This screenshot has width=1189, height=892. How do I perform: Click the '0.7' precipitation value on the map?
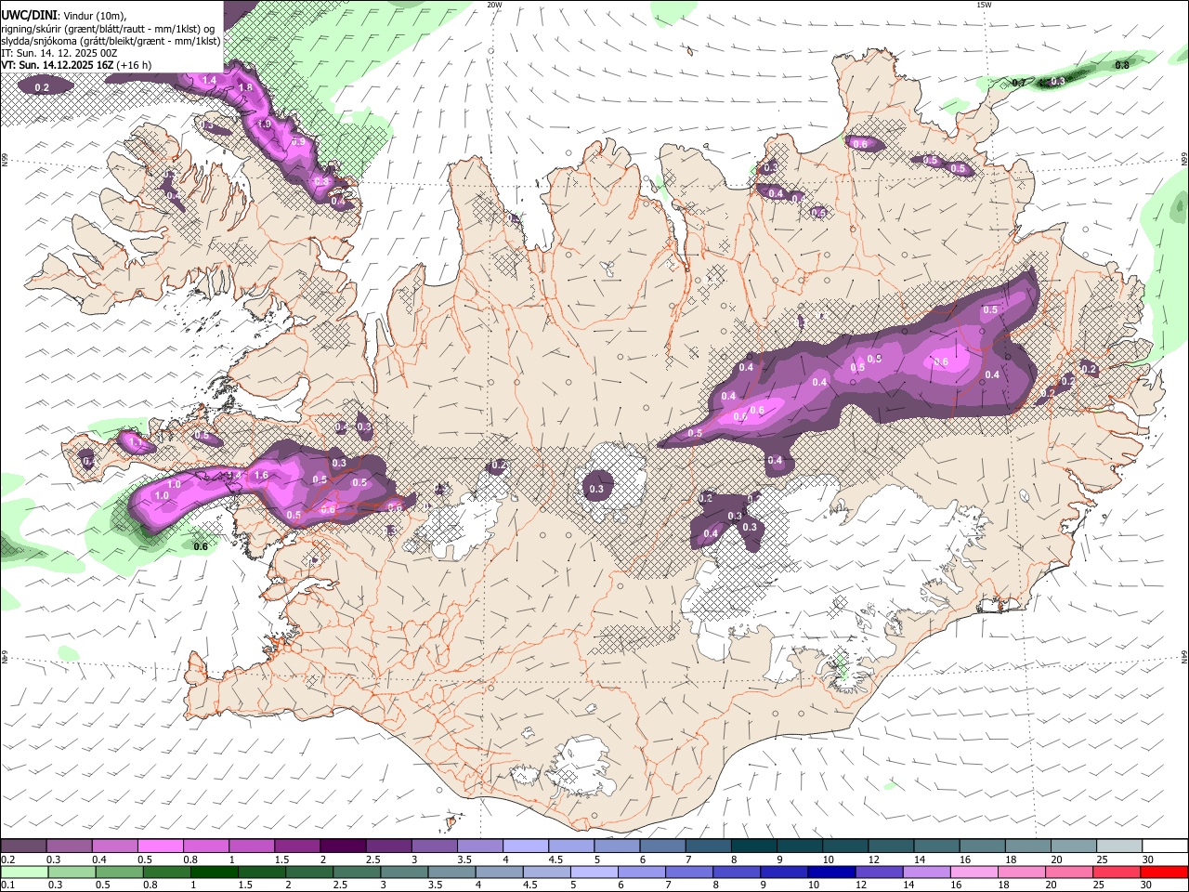1019,83
